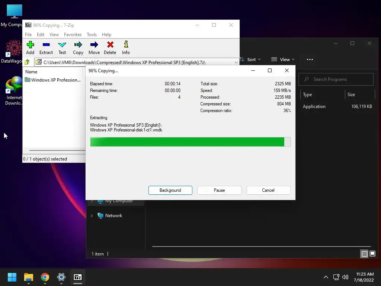The height and width of the screenshot is (286, 381).
Task: Click the Copy toolbar icon
Action: point(78,48)
